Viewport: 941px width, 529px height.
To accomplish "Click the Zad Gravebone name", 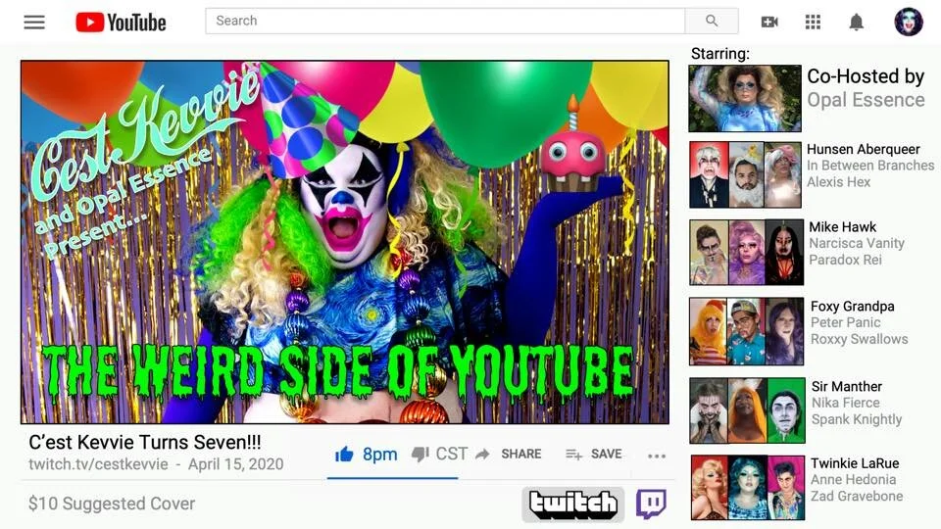I will 857,496.
